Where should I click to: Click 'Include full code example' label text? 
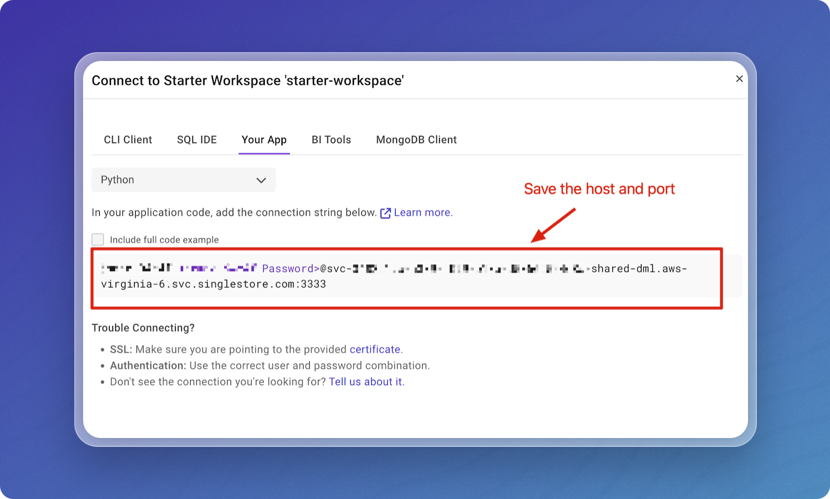pyautogui.click(x=164, y=240)
